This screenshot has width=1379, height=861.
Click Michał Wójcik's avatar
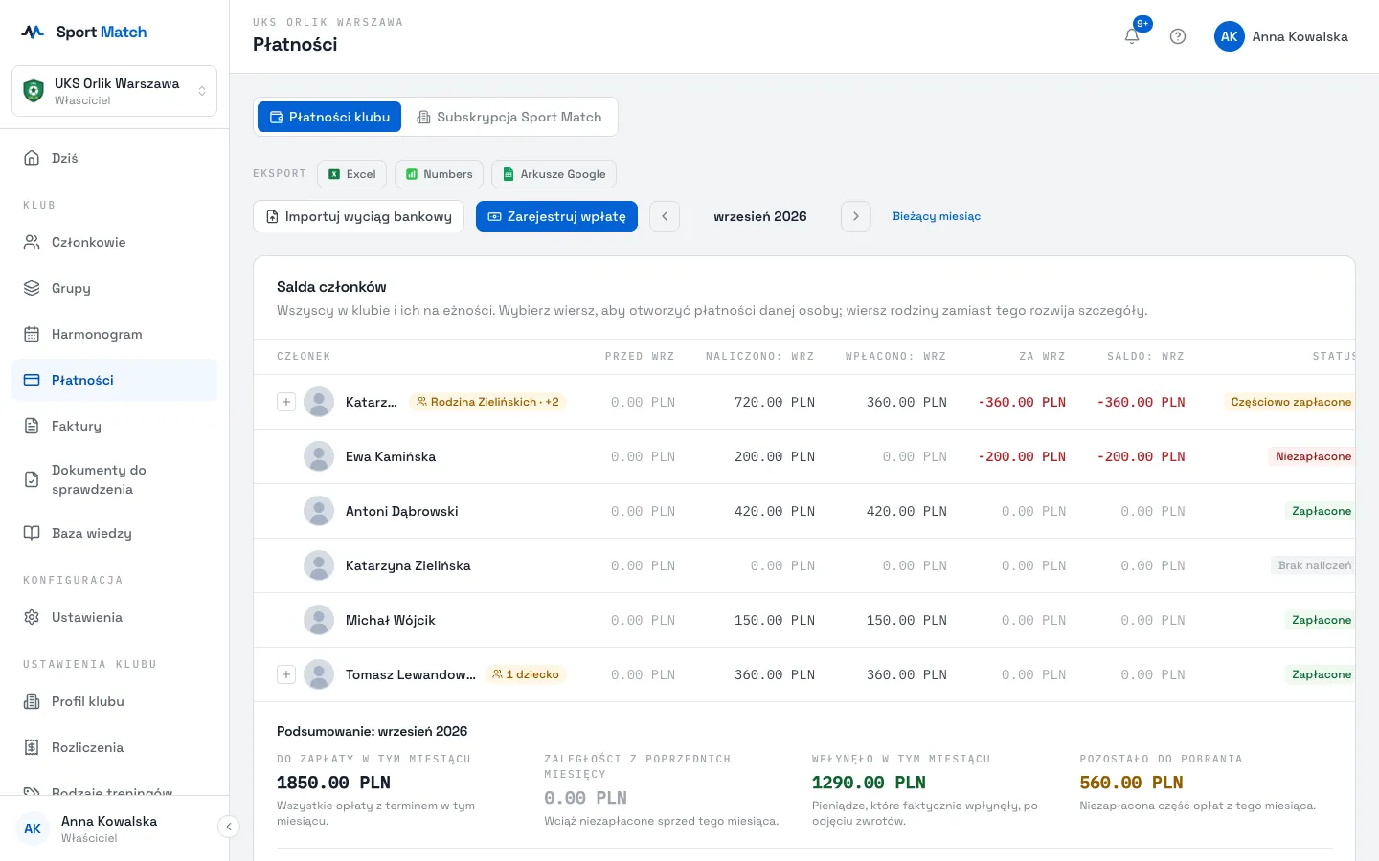tap(319, 620)
